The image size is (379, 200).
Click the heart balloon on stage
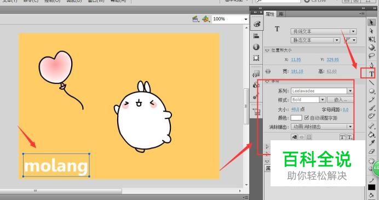tap(56, 67)
